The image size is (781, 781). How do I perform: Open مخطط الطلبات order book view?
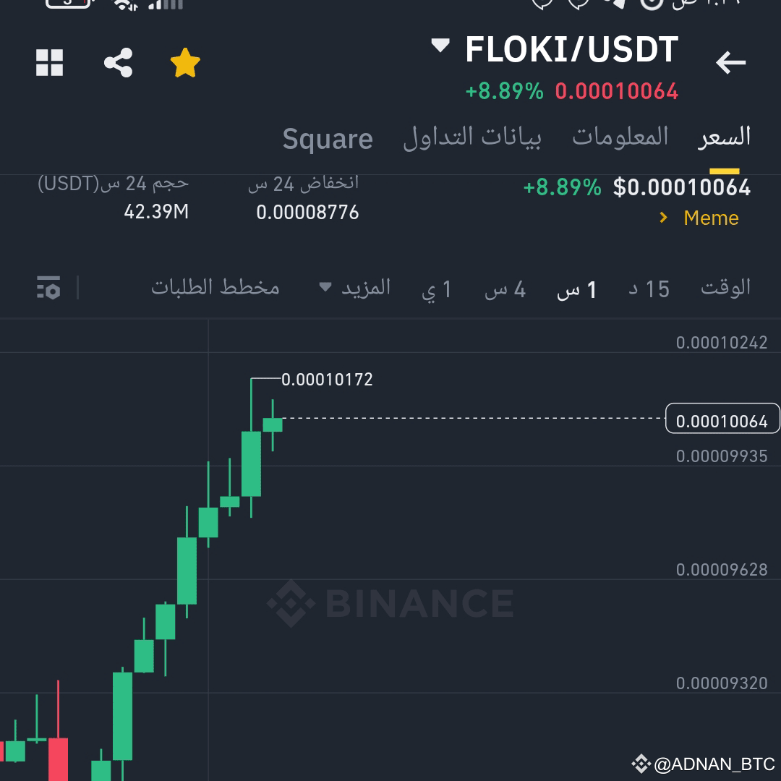(x=215, y=287)
